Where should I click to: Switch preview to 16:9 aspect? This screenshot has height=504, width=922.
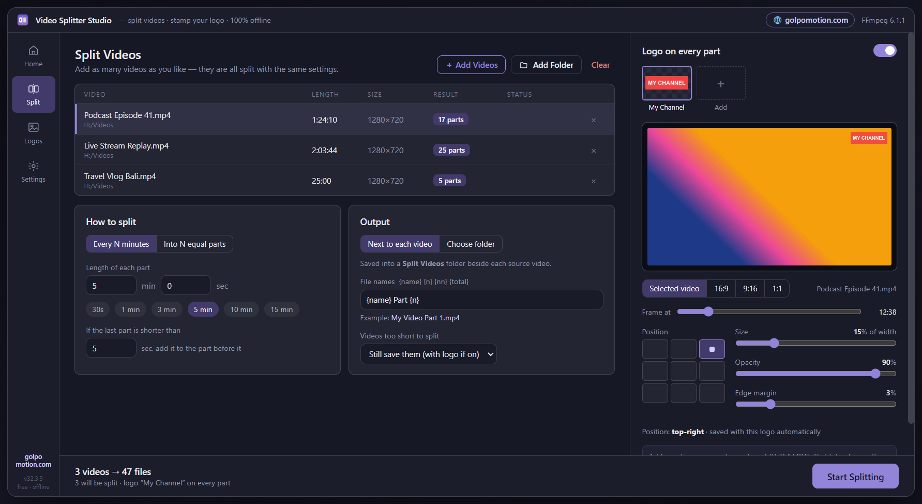721,289
